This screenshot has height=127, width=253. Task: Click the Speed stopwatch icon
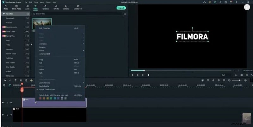(x=26, y=80)
